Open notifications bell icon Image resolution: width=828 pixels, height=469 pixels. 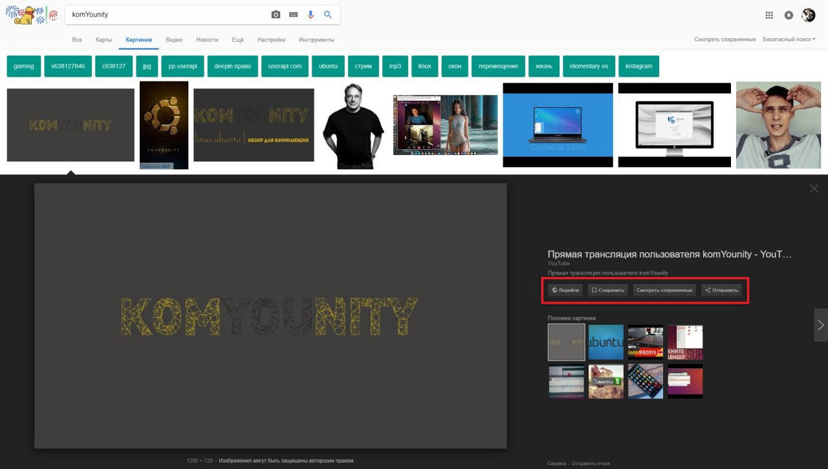coord(789,15)
